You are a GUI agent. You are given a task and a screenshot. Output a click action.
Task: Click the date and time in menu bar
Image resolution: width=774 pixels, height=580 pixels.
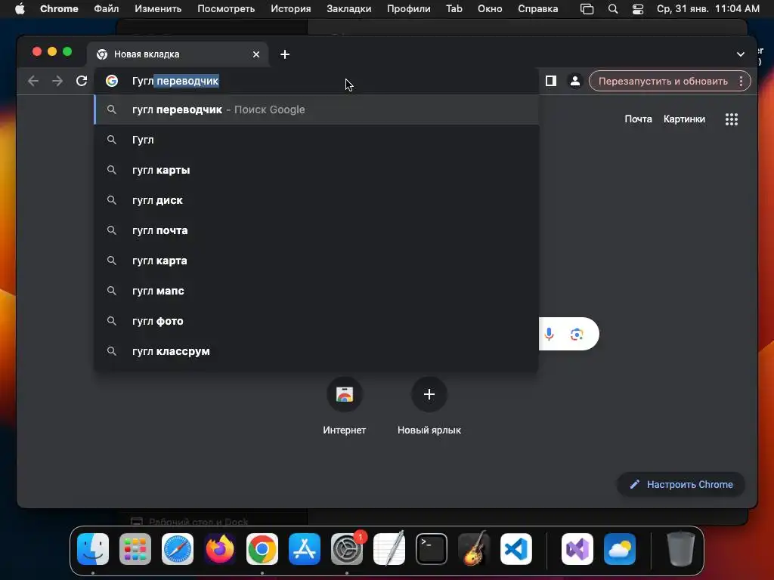click(x=707, y=9)
